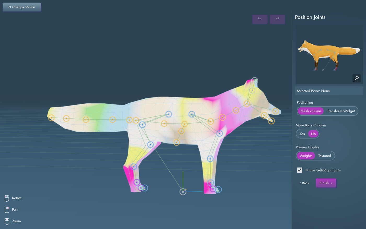
Task: Select the tail tip joint marker
Action: (51, 118)
